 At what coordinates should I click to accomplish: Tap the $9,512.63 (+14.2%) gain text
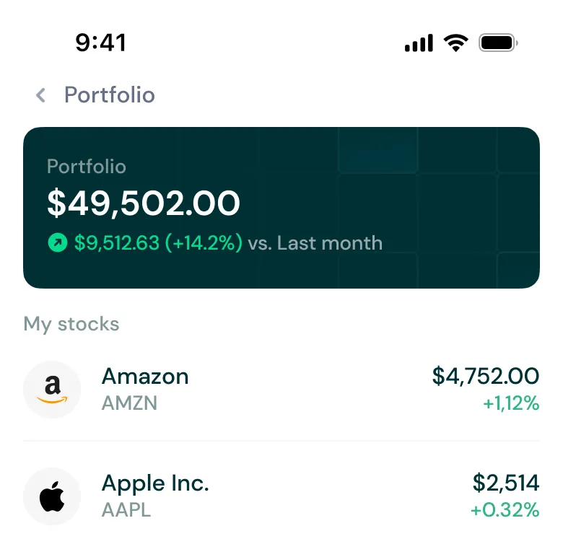[x=158, y=243]
